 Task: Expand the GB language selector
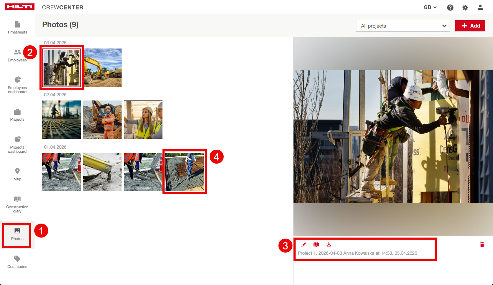(x=430, y=7)
